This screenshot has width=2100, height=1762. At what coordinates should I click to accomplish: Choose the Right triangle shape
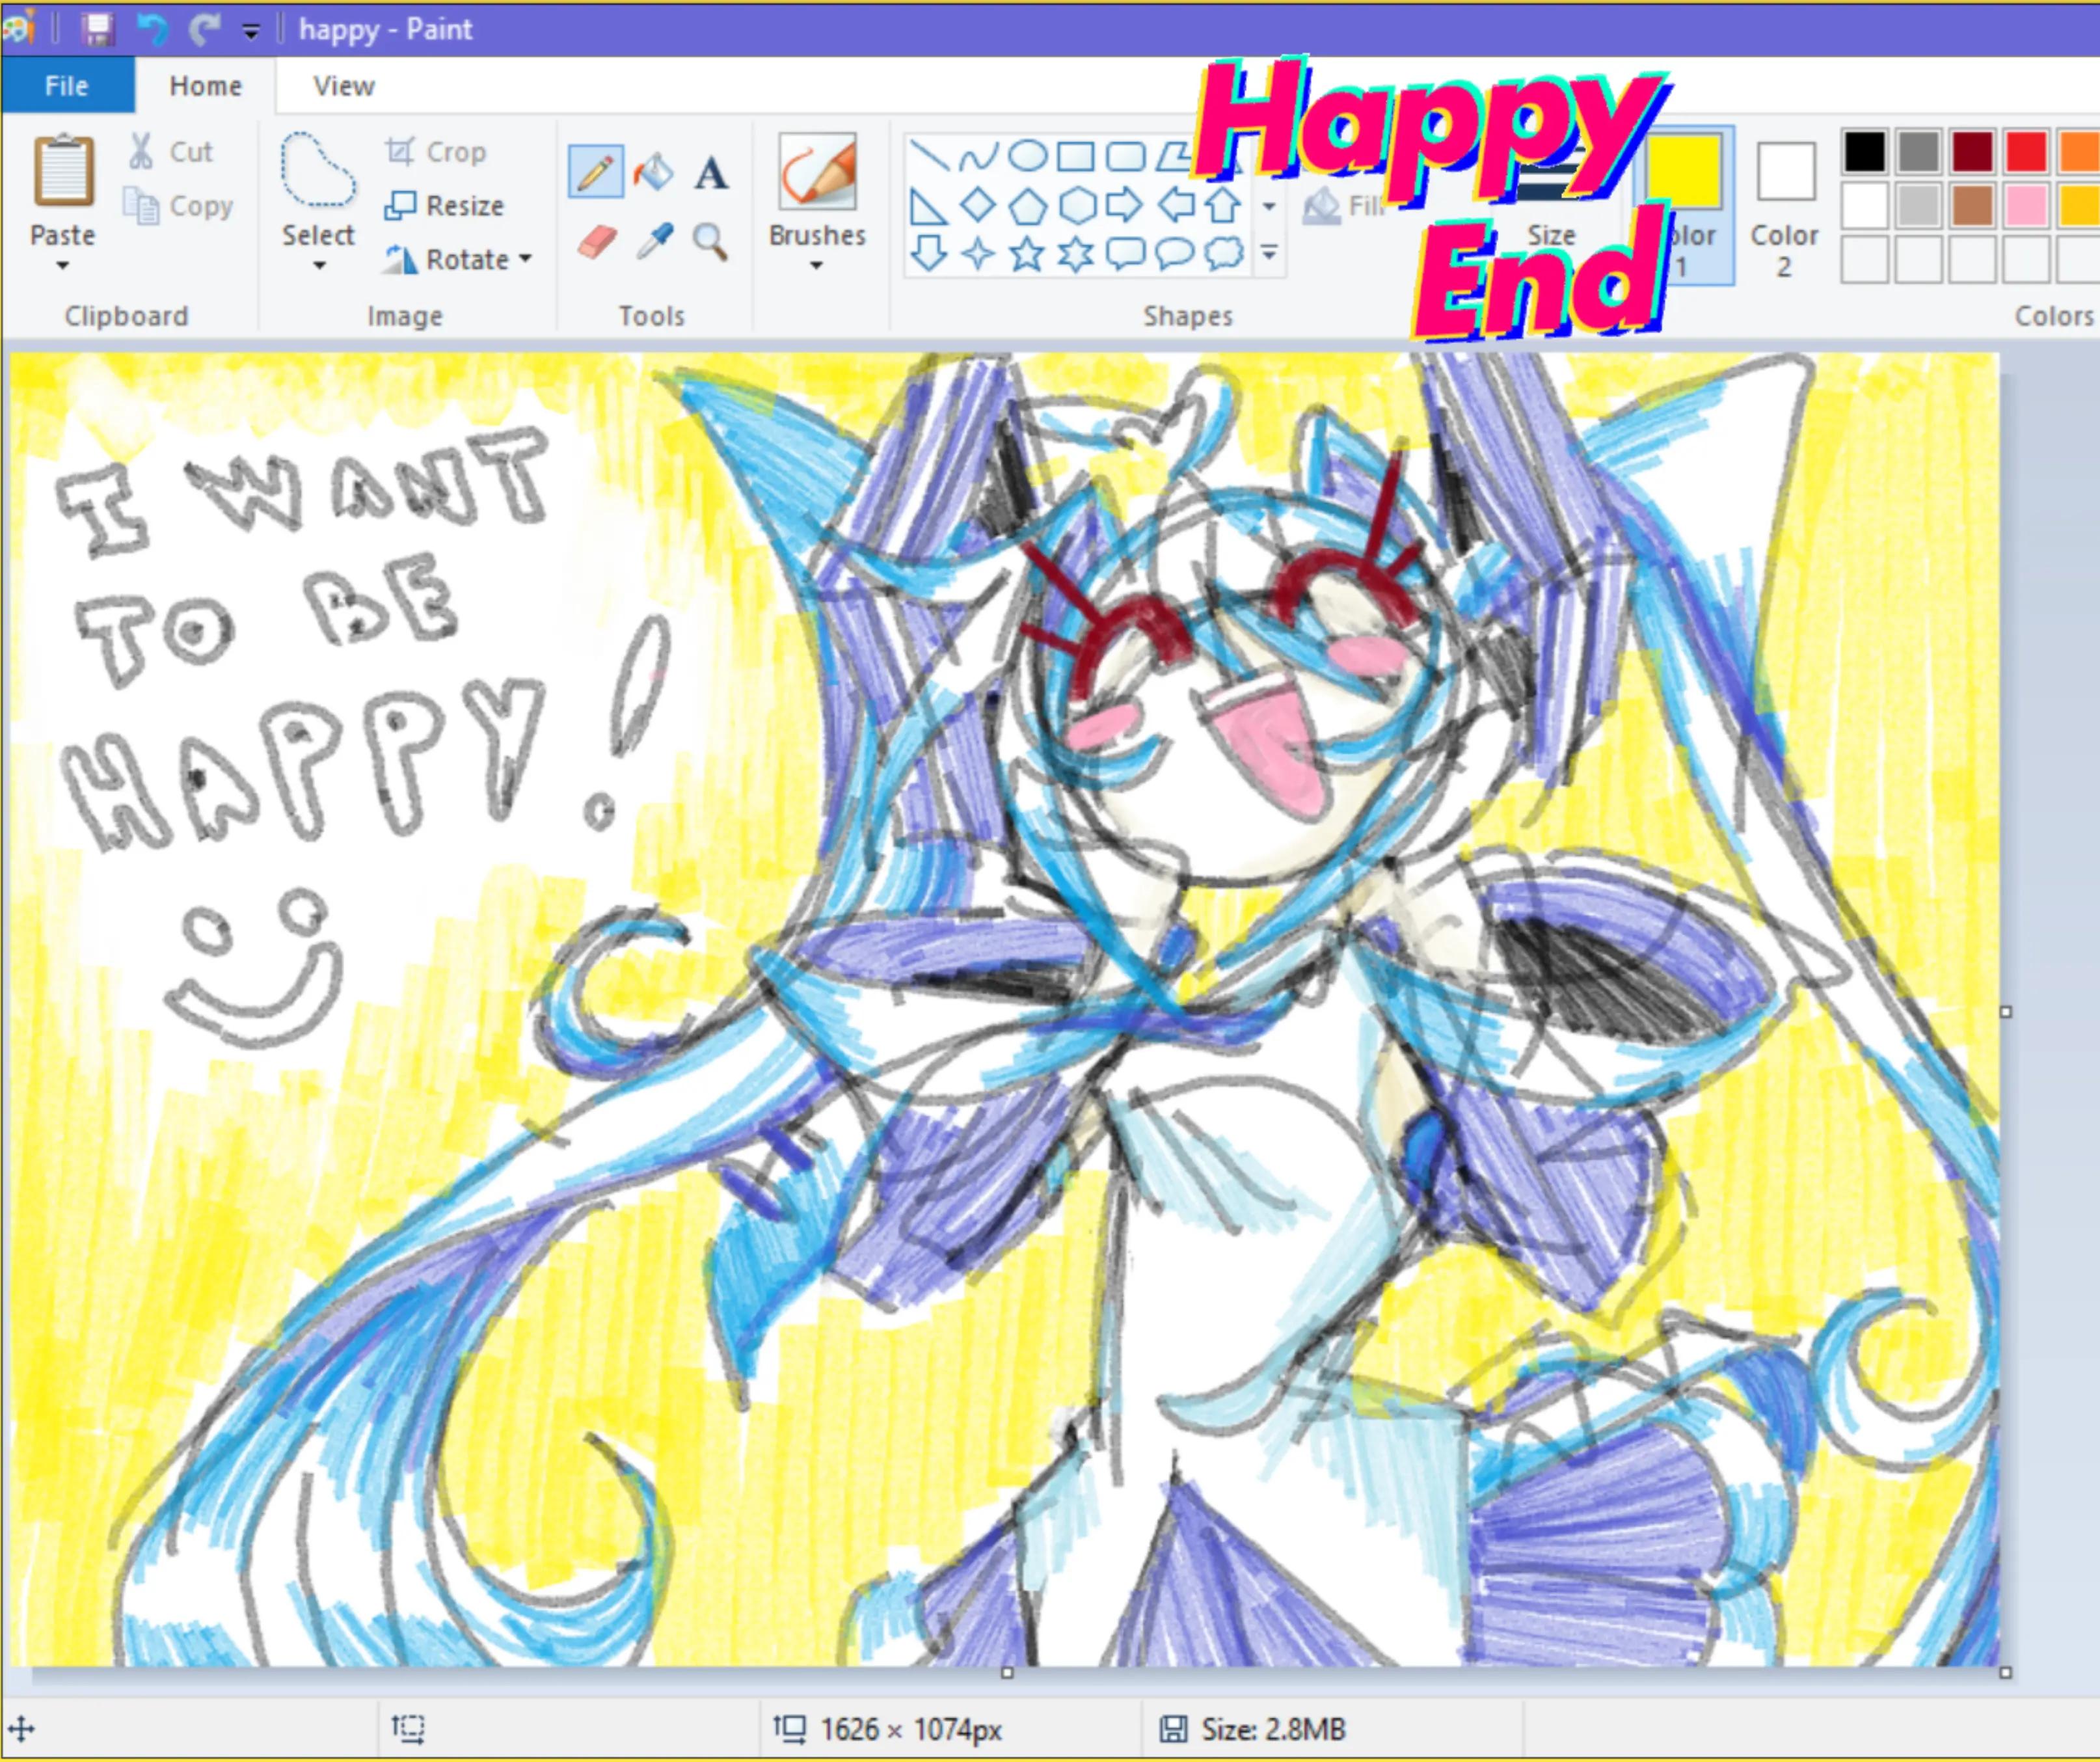coord(928,207)
